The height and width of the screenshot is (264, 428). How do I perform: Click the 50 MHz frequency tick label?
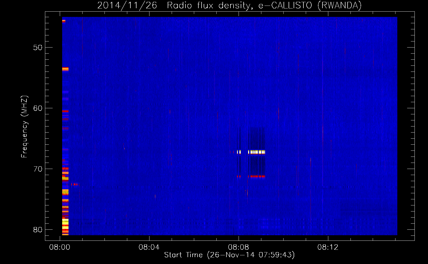click(x=38, y=48)
